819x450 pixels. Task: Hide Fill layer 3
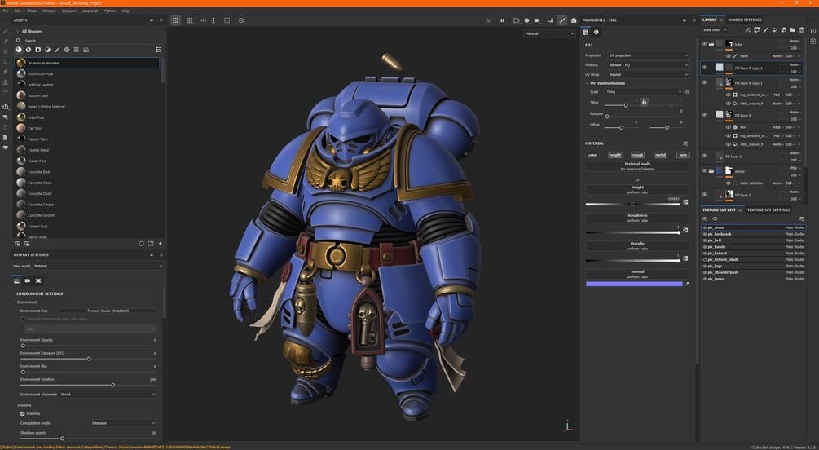point(704,156)
